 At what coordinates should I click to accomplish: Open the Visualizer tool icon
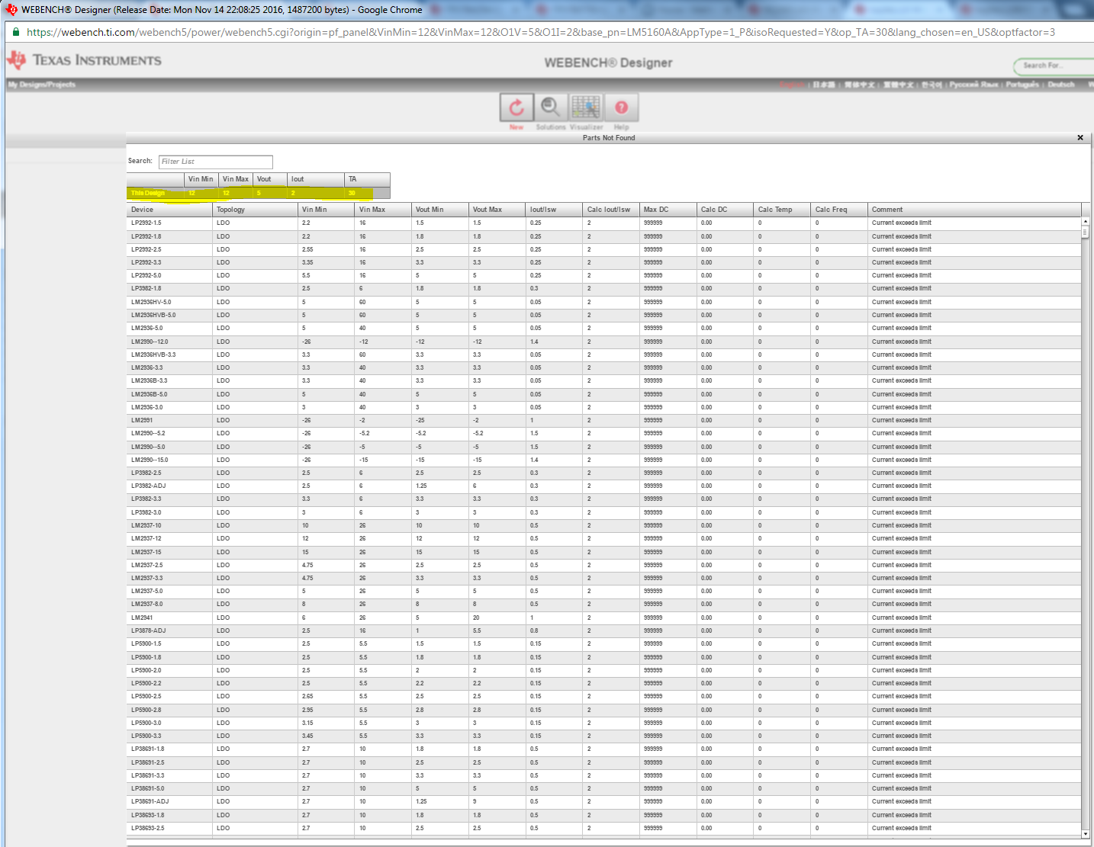tap(586, 107)
